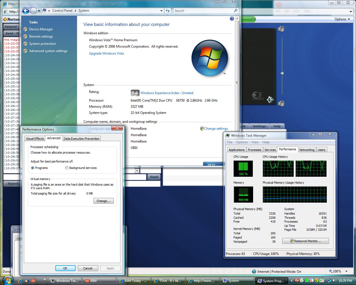Select the Background services radio button
Viewport: 356px width, 285px height.
(x=67, y=168)
